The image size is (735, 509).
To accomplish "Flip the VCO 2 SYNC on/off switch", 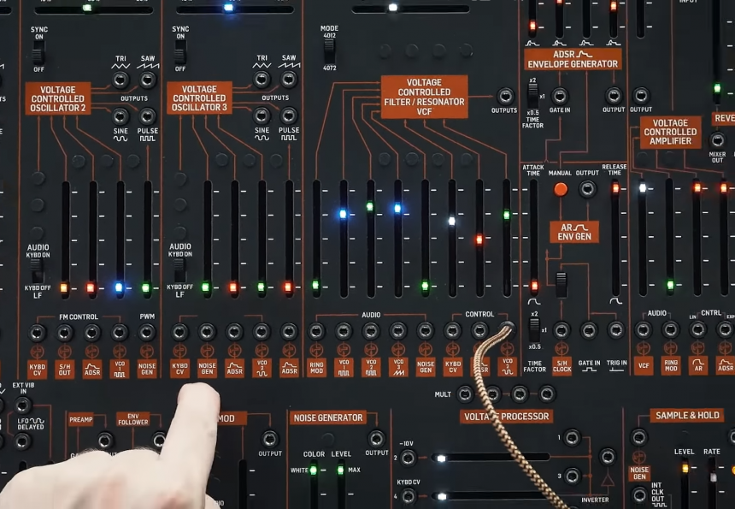I will tap(38, 52).
